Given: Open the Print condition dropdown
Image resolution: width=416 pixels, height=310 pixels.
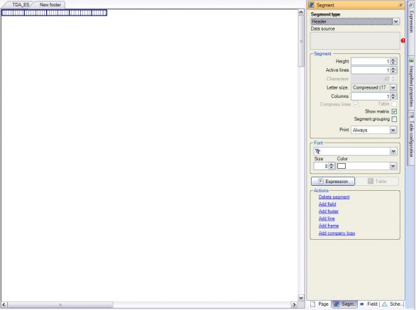Looking at the screenshot, I should click(393, 130).
